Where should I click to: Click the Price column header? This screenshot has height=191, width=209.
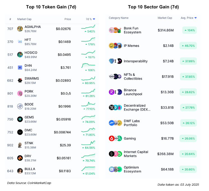pos(68,19)
